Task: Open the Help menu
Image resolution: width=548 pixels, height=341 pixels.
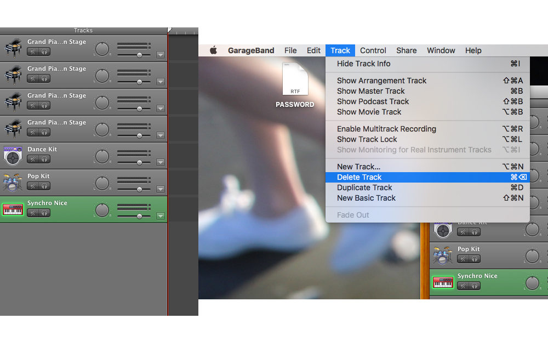Action: pos(473,50)
